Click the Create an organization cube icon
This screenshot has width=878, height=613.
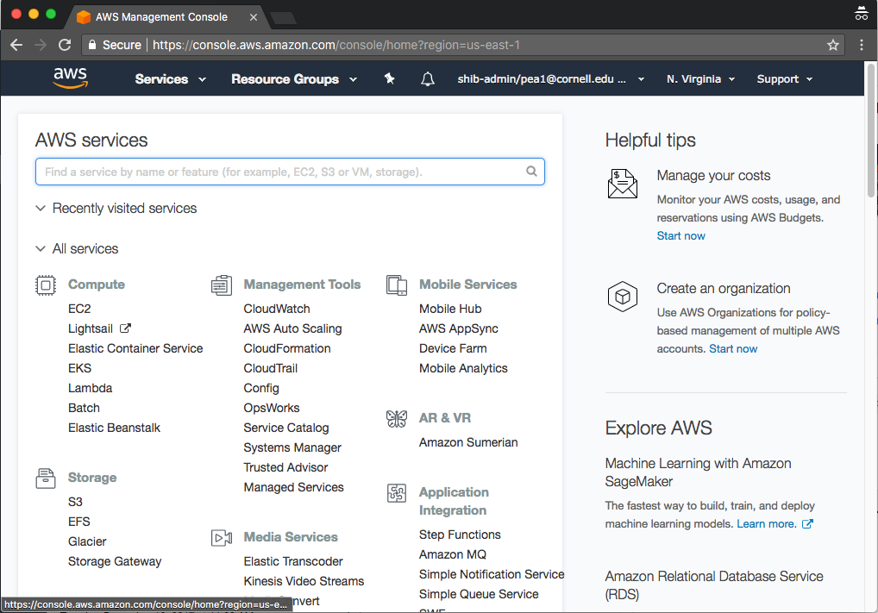(x=622, y=296)
